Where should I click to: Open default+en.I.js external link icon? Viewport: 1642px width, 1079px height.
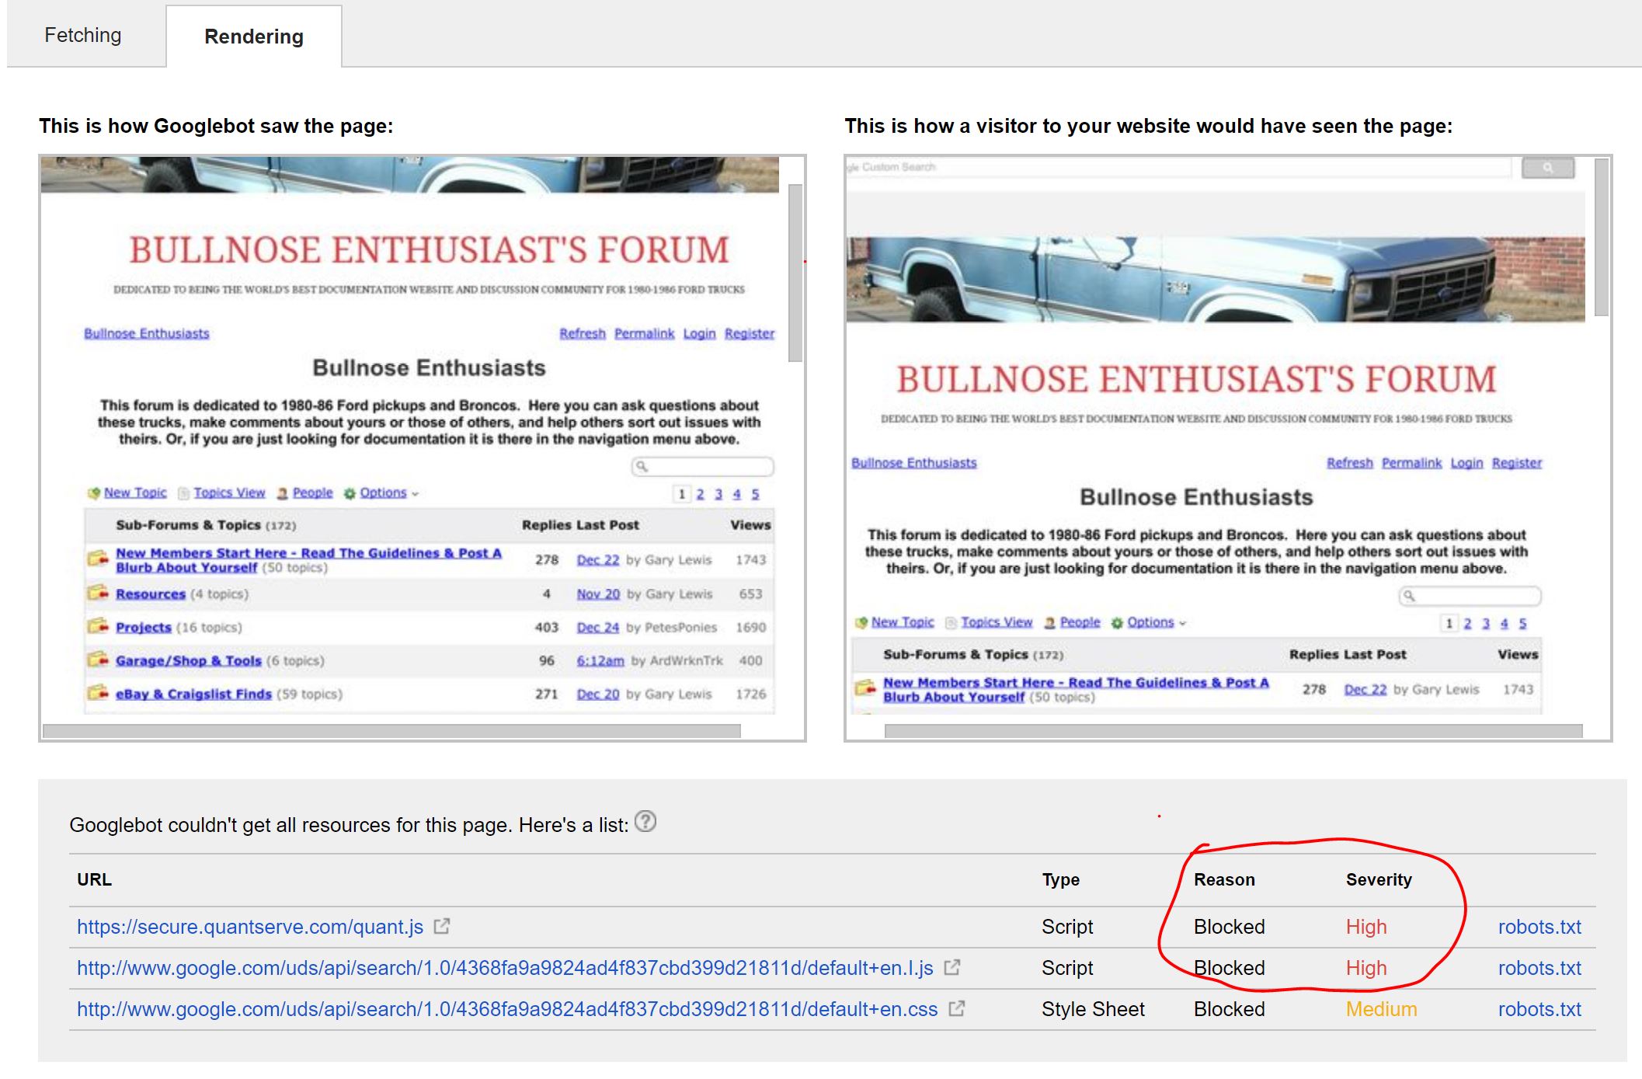[951, 967]
